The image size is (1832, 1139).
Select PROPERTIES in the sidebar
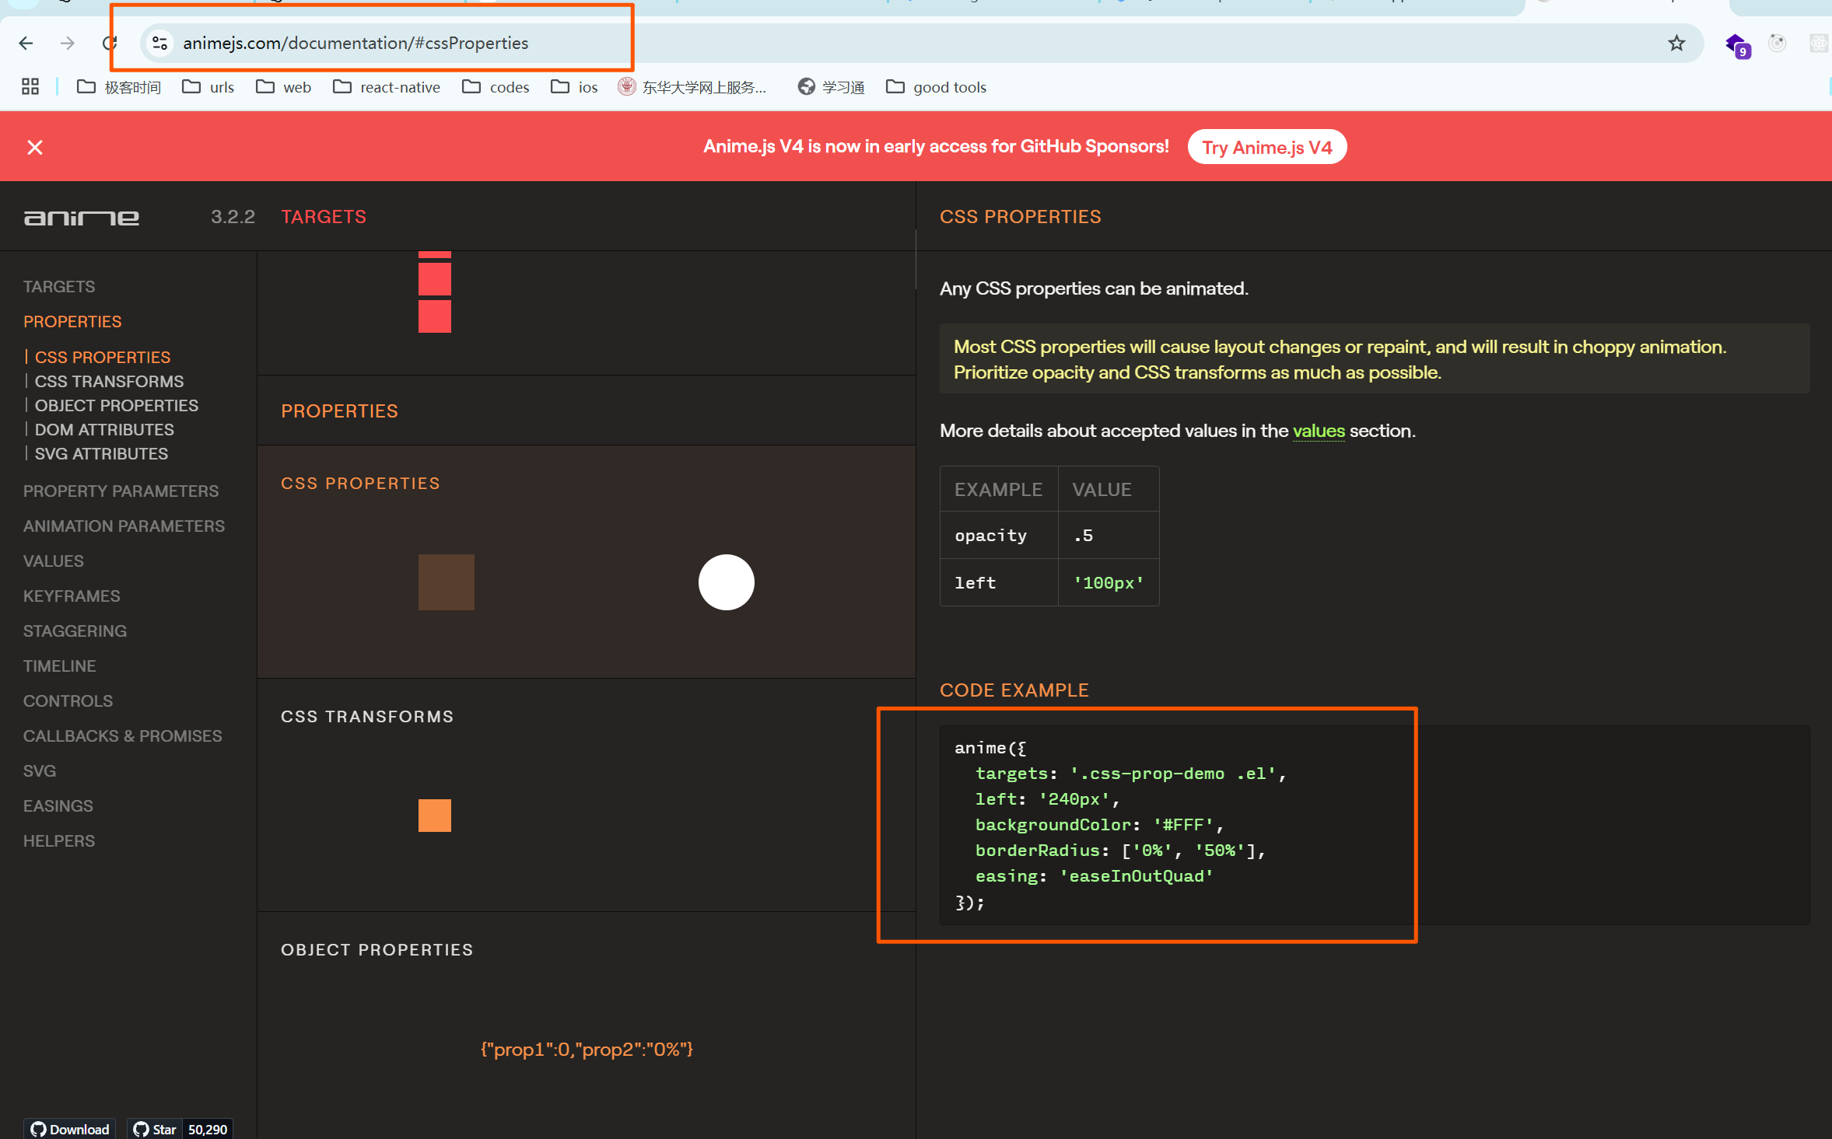pos(72,322)
